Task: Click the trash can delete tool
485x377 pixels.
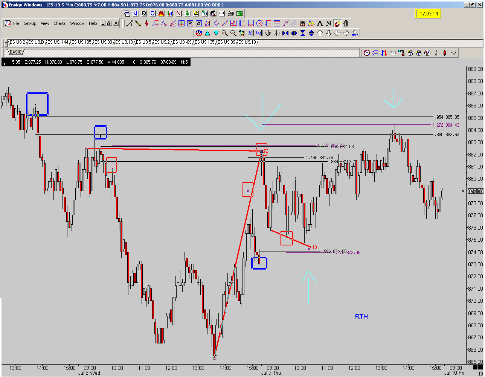Action: [346, 23]
